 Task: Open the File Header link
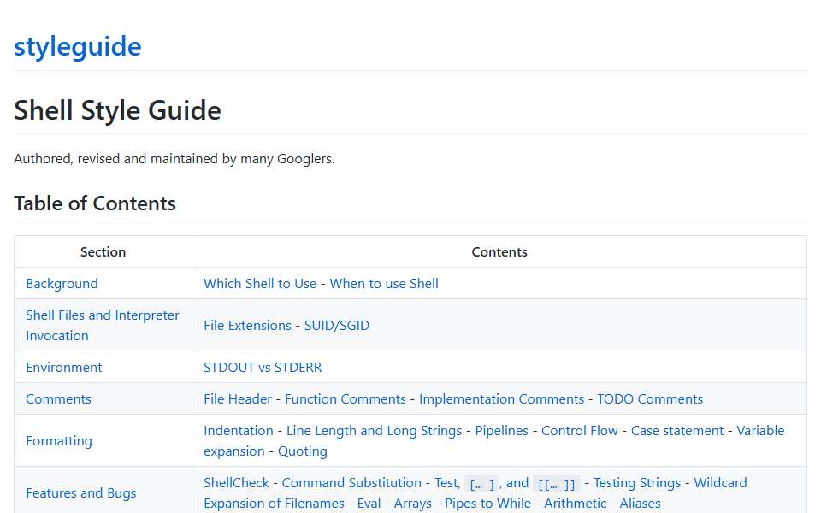238,399
